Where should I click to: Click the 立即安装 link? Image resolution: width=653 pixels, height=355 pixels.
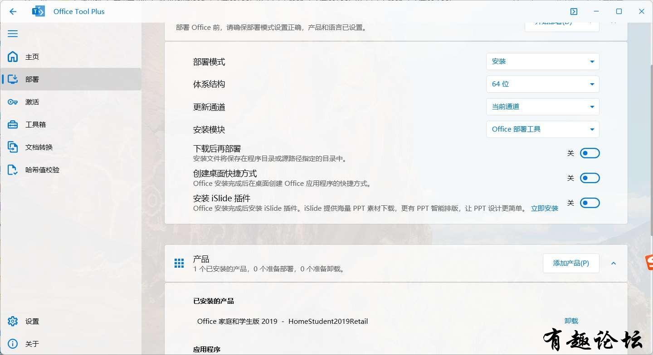(x=544, y=208)
